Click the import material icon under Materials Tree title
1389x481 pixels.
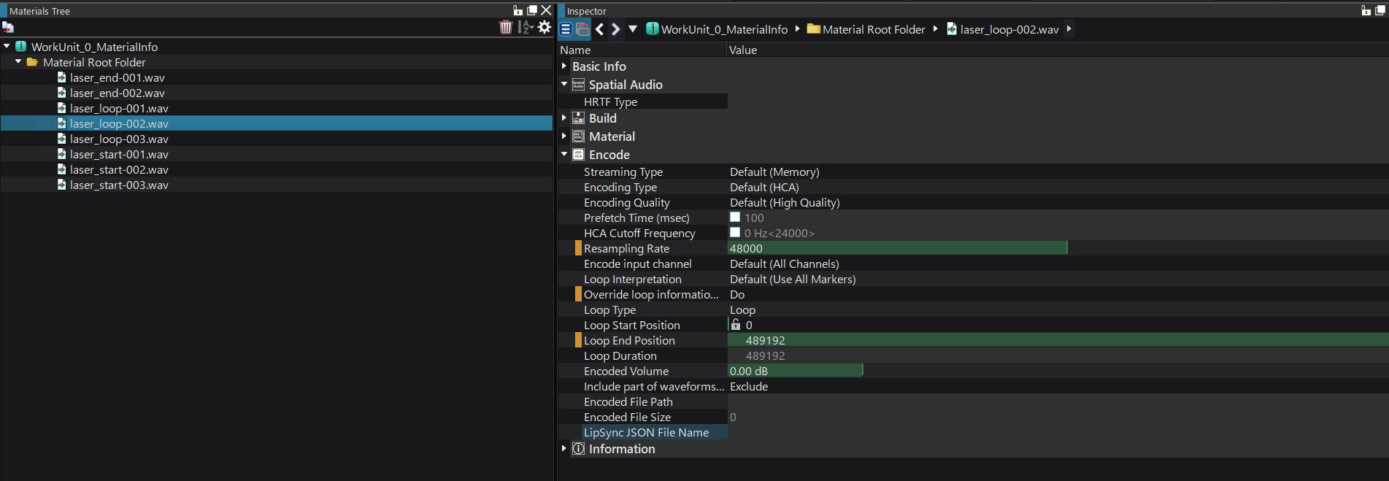[8, 28]
